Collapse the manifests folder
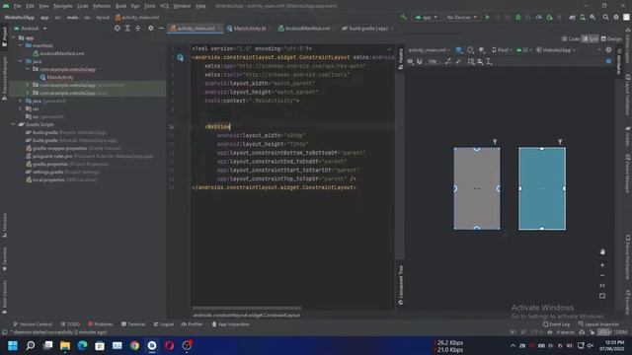 21,45
